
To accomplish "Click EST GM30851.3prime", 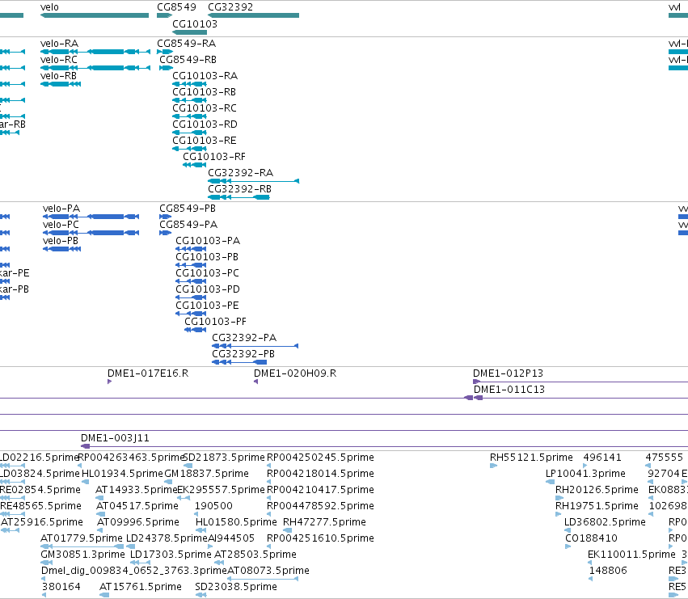I will (x=47, y=563).
